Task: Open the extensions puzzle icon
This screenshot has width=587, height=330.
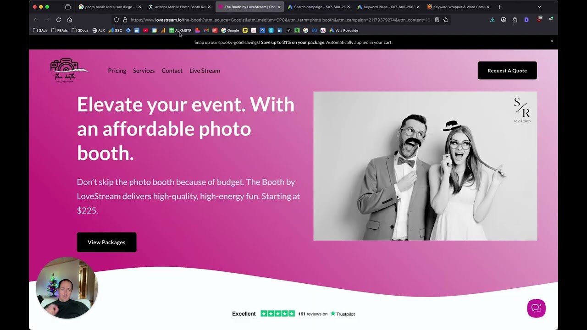Action: [x=515, y=20]
